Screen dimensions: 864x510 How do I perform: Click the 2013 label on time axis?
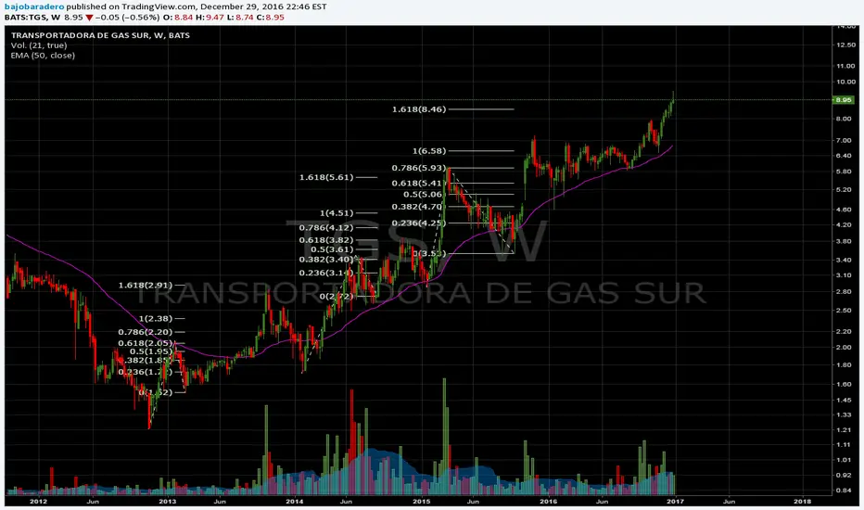click(x=167, y=501)
